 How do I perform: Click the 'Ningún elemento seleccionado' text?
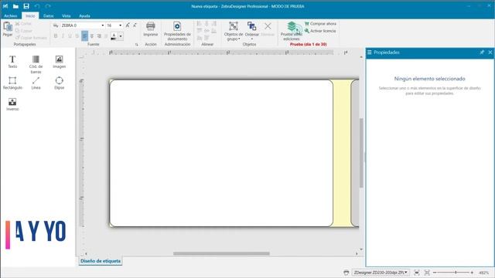tap(429, 79)
